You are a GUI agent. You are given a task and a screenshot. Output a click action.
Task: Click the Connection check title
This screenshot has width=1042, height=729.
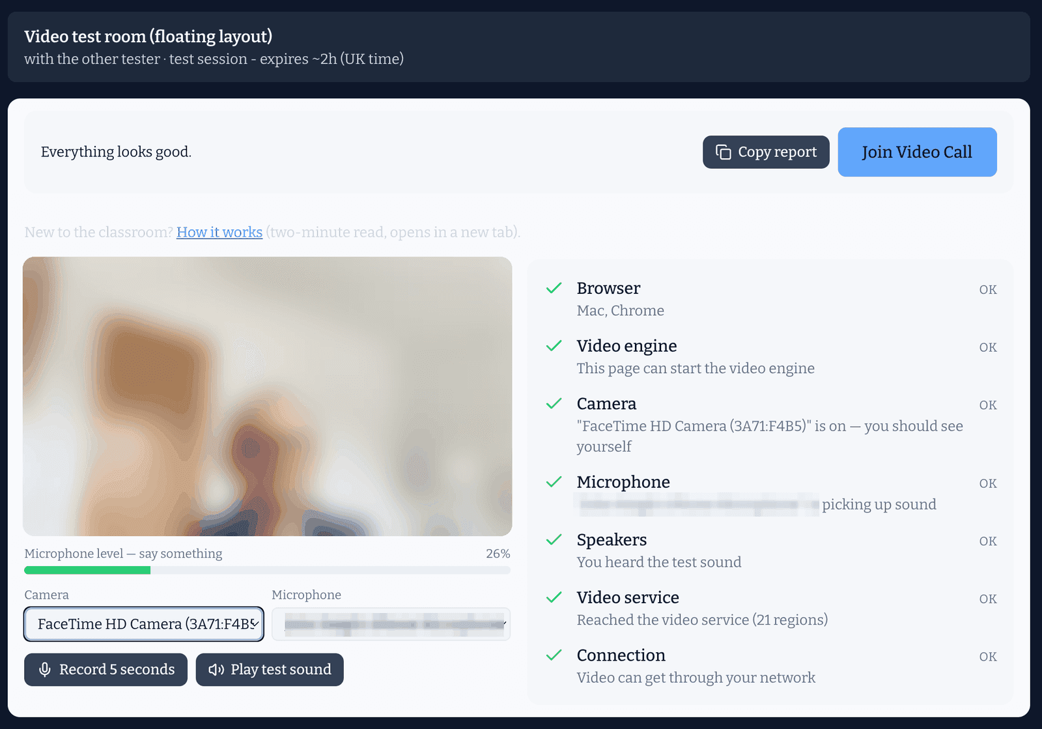click(621, 655)
